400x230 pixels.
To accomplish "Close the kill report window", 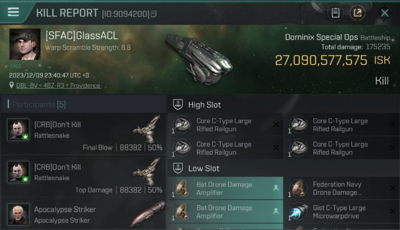I will pos(385,13).
